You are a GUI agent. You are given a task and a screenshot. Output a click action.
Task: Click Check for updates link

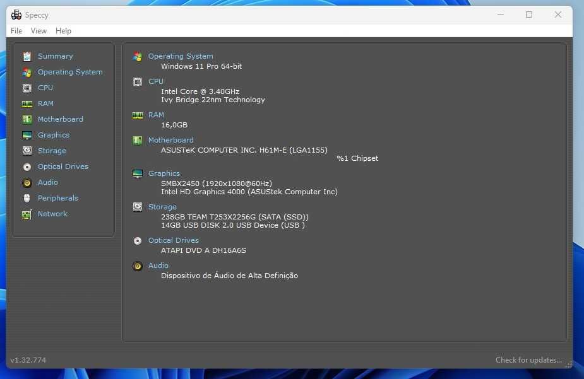528,360
